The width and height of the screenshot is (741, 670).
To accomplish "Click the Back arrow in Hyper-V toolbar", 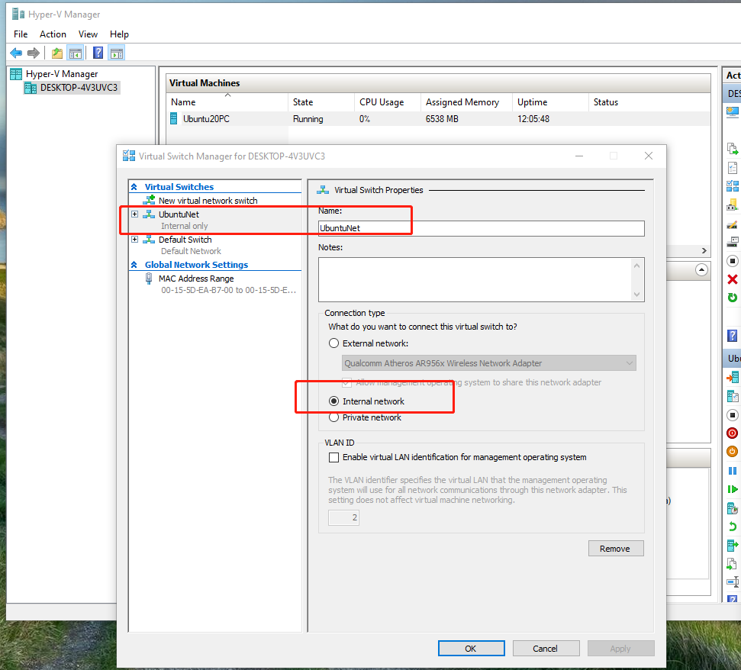I will coord(16,53).
